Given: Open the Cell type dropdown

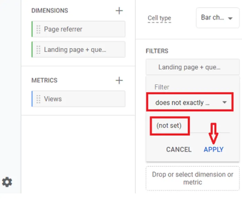Looking at the screenshot, I should [218, 18].
